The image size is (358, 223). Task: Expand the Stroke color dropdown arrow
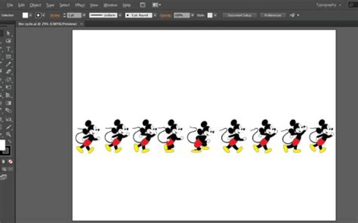[x=44, y=15]
